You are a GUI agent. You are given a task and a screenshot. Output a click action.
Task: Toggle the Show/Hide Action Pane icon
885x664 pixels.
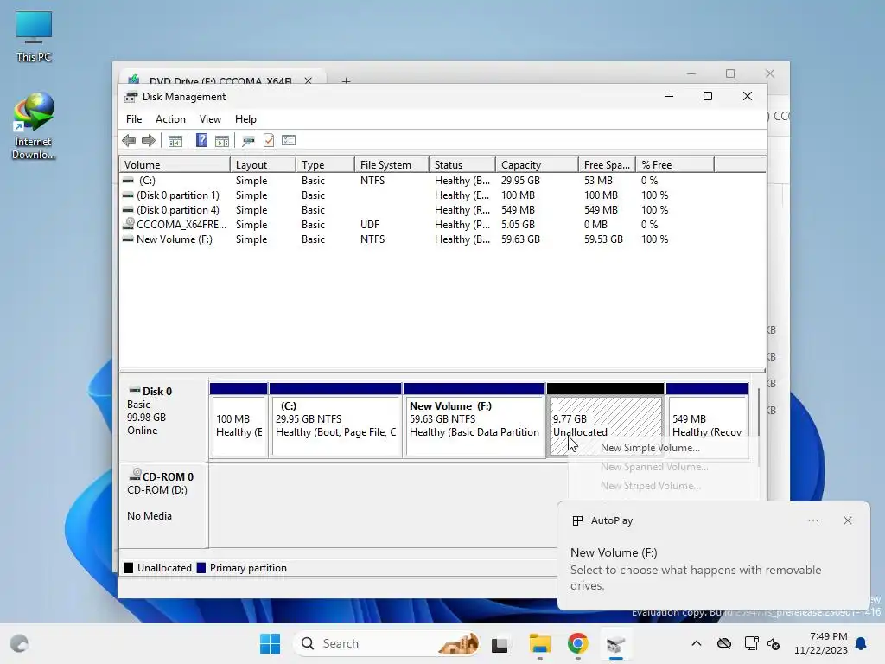point(222,141)
